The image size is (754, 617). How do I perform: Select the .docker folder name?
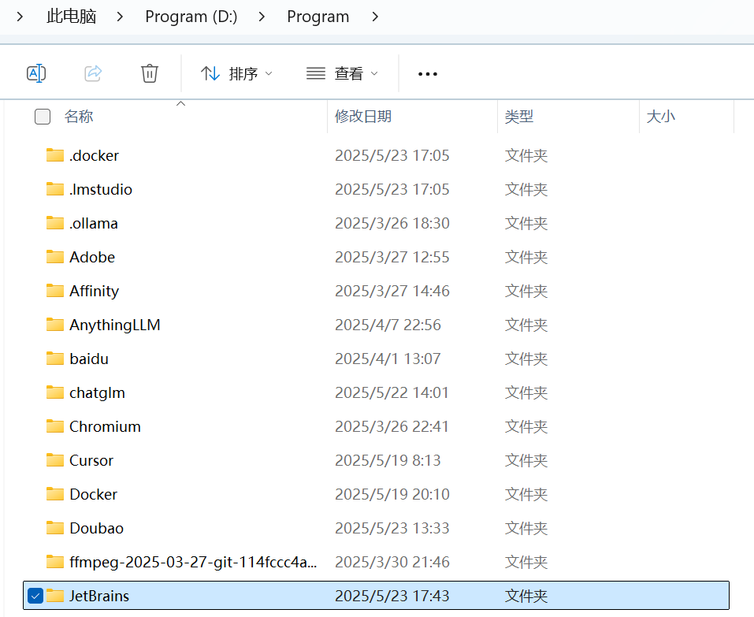coord(94,155)
